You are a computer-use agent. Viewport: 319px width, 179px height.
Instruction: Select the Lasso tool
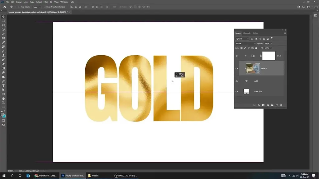(3, 25)
